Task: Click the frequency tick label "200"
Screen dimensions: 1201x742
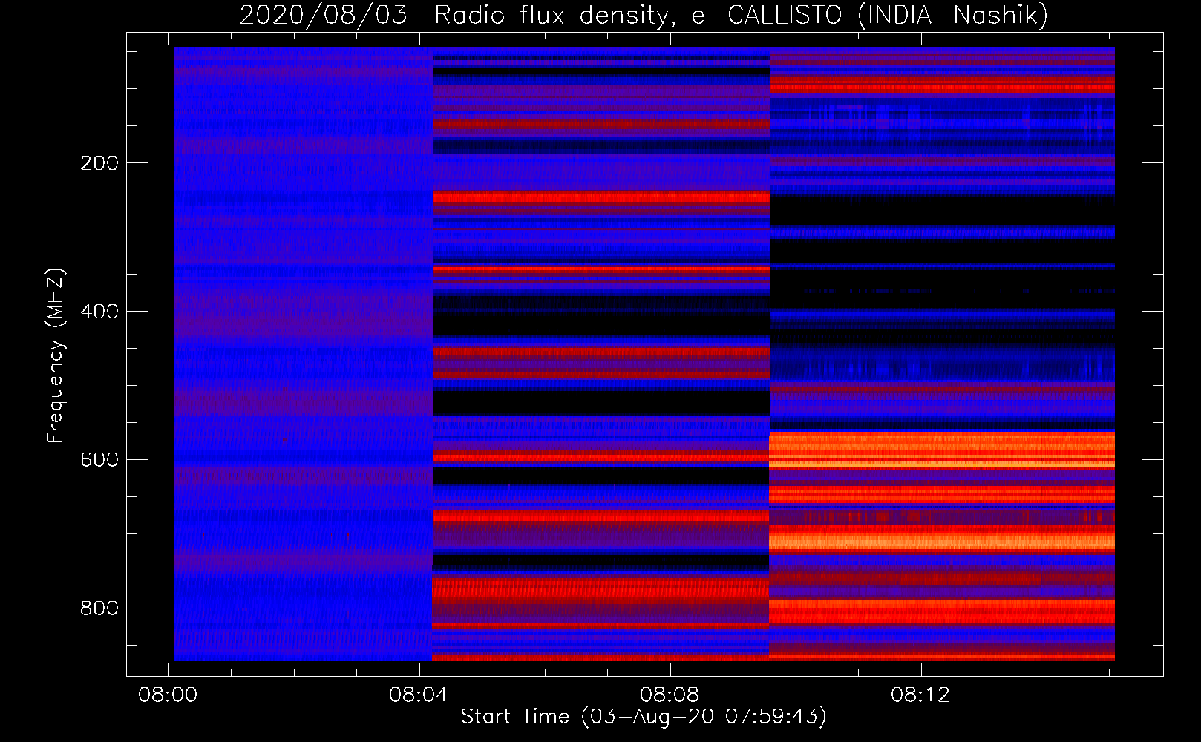Action: pos(99,163)
